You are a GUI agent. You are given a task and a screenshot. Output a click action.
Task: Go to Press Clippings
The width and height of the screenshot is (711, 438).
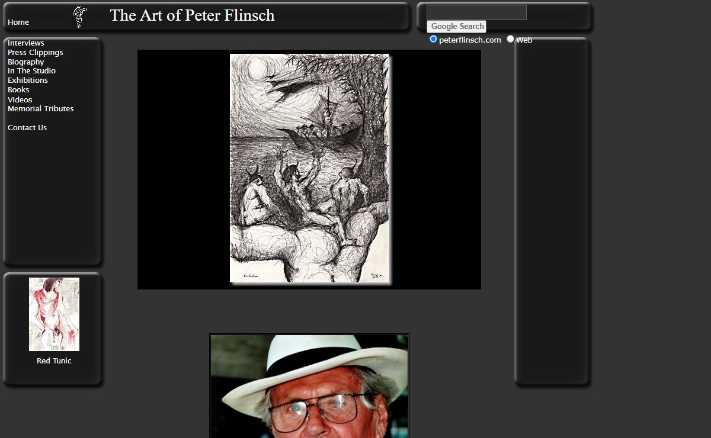click(x=36, y=53)
